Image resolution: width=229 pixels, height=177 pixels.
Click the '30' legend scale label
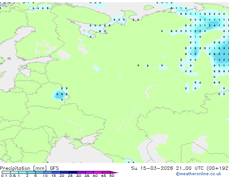[x=78, y=176]
